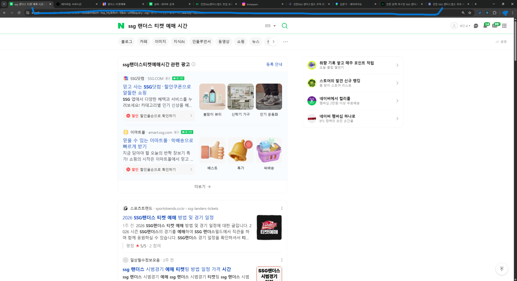Show more category tabs with right chevron
Screen dimensions: 517x281
(x=273, y=42)
